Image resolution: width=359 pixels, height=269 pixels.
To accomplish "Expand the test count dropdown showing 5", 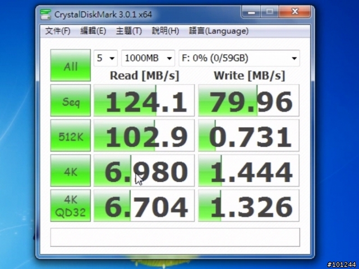I will tap(105, 58).
